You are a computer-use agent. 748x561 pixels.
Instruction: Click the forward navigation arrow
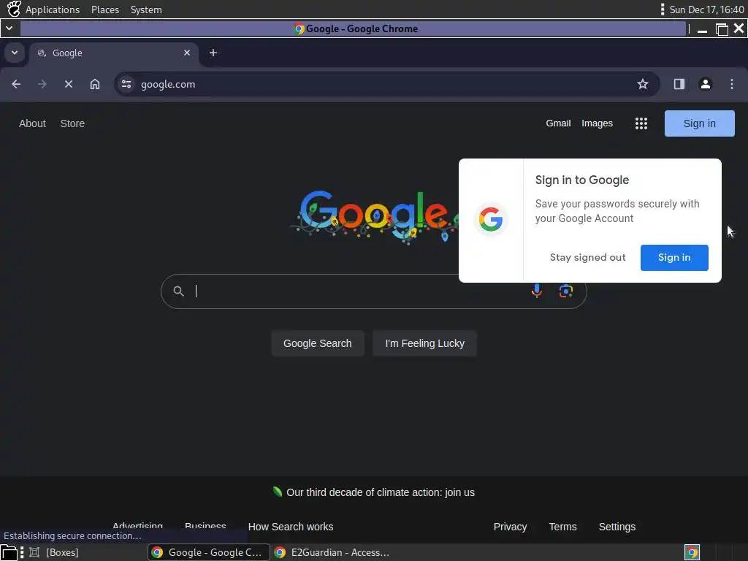tap(42, 84)
